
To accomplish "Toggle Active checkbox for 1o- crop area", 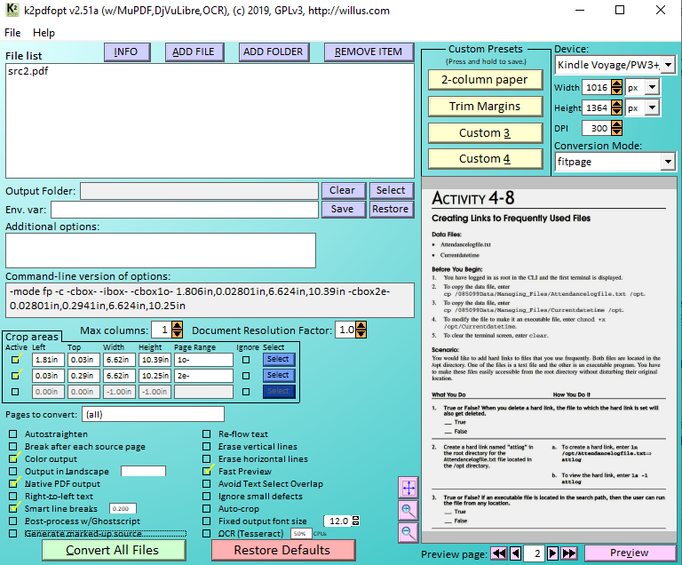I will [x=16, y=360].
